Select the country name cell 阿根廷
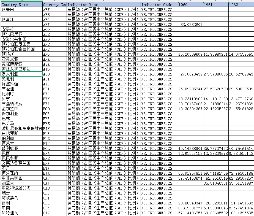This screenshot has width=254, height=216. click(x=21, y=54)
